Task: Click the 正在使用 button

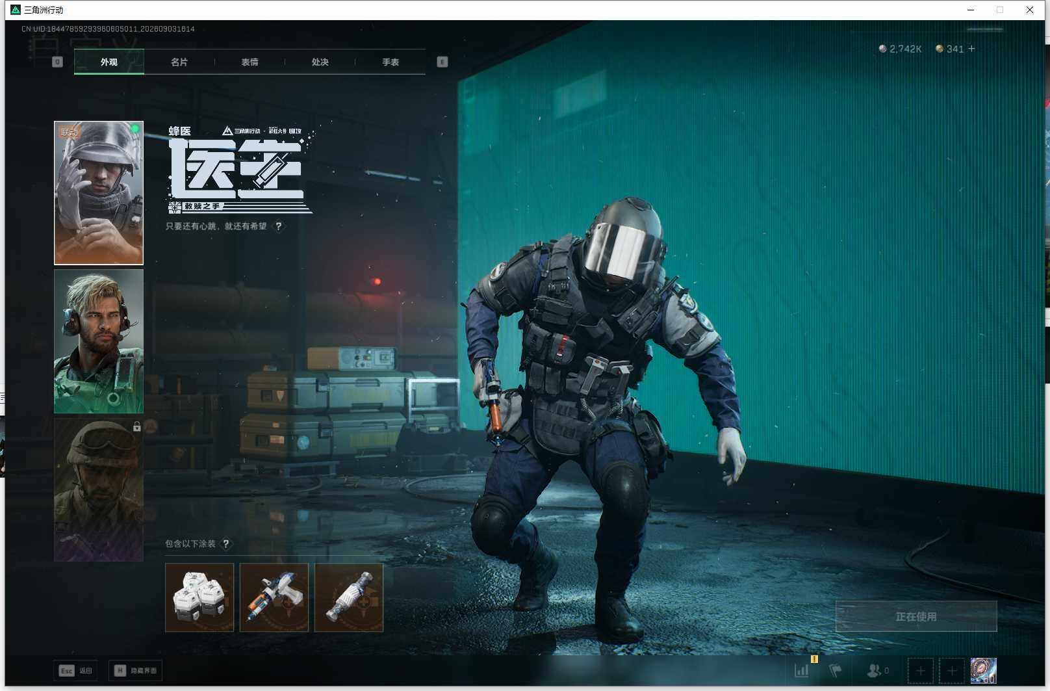Action: [x=916, y=616]
